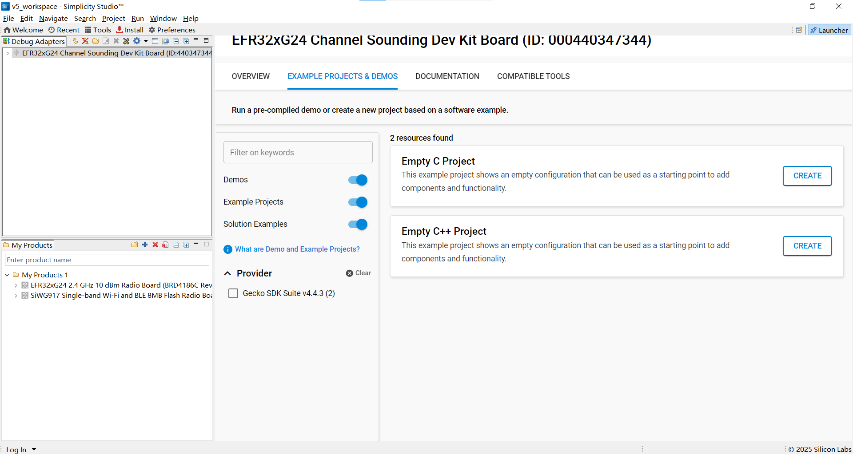853x454 pixels.
Task: Create the Empty C++ Project
Action: tap(807, 246)
